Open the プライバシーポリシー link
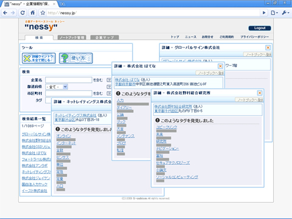This screenshot has height=219, width=292. click(x=254, y=37)
